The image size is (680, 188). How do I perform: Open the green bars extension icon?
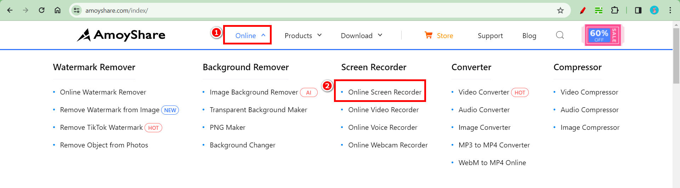click(599, 10)
